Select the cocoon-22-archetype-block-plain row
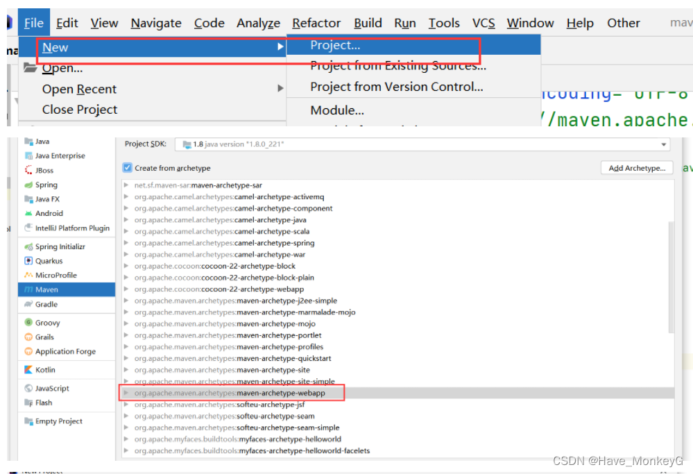The image size is (693, 474). coord(397,277)
